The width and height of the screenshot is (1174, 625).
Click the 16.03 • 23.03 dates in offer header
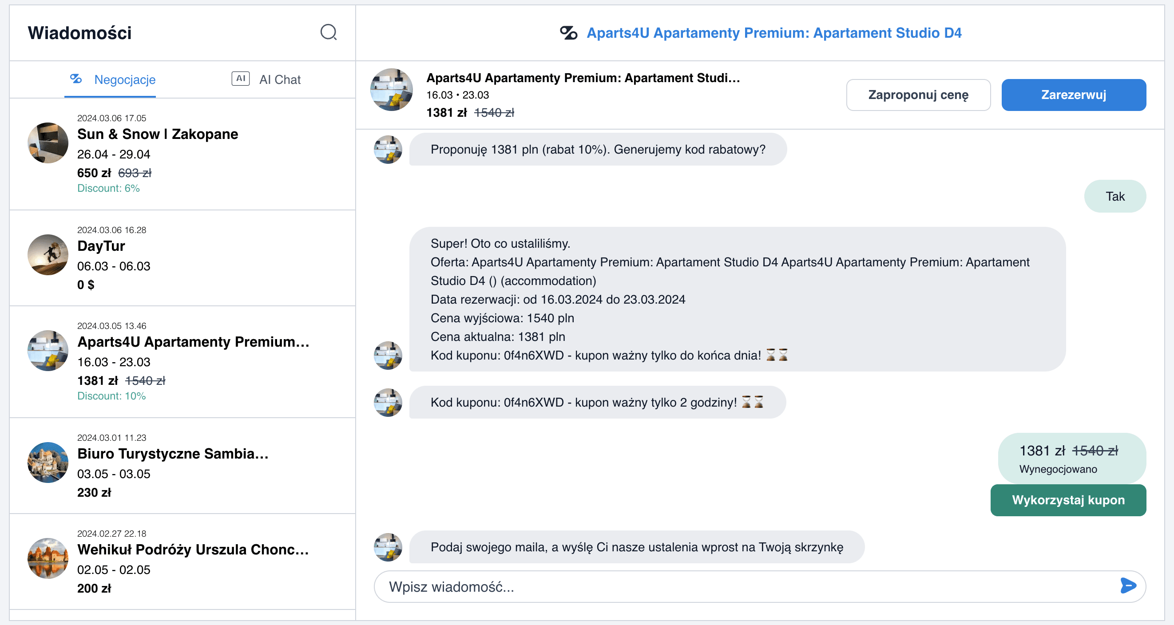[x=458, y=95]
